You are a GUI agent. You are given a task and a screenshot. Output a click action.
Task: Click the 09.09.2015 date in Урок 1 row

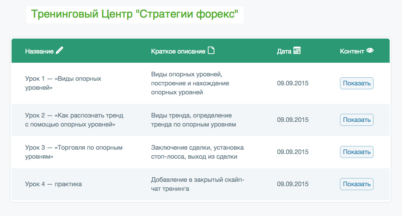coord(293,83)
